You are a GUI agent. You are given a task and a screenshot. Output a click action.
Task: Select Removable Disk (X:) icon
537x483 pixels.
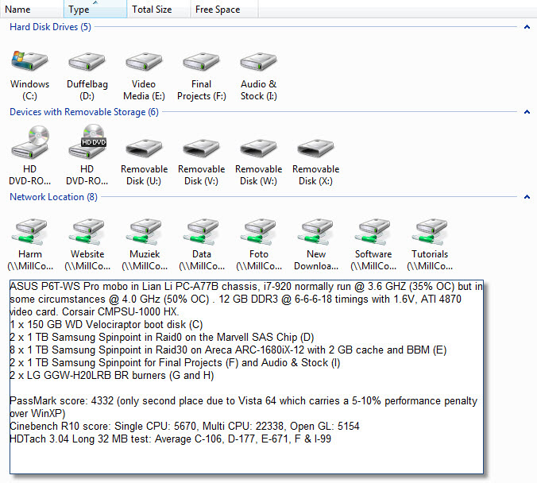315,148
